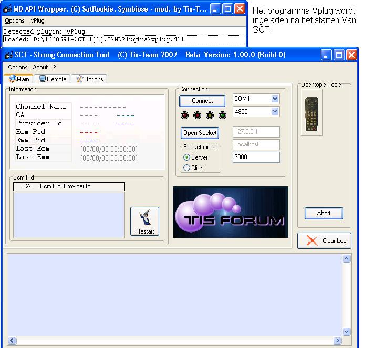
Task: Click the 'Channel Name' label
Action: (x=41, y=107)
